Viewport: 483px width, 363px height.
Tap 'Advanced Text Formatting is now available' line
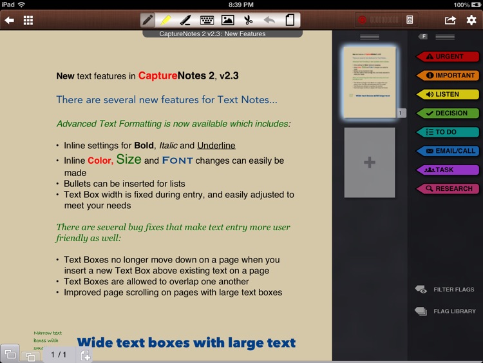173,124
